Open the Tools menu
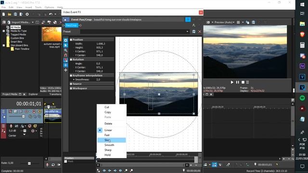This screenshot has height=173, width=308. point(38,8)
